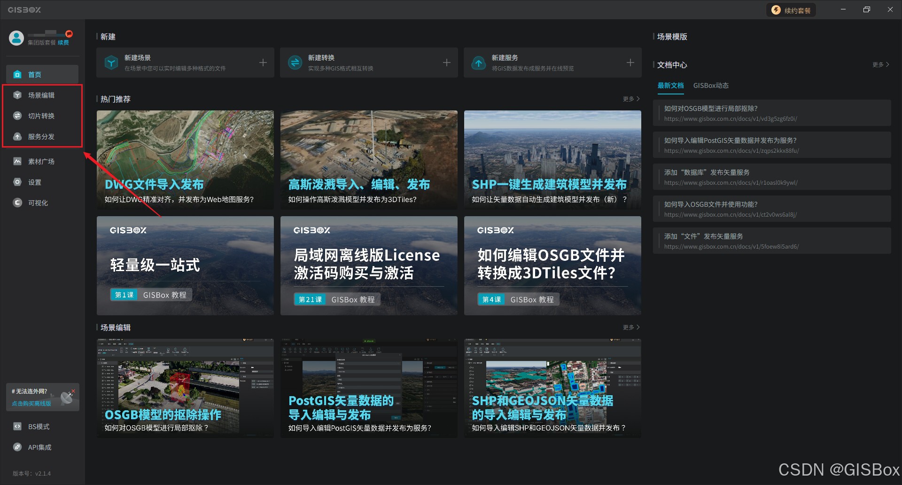
Task: Open 如何编辑OSGB文件 tutorial card
Action: point(552,266)
